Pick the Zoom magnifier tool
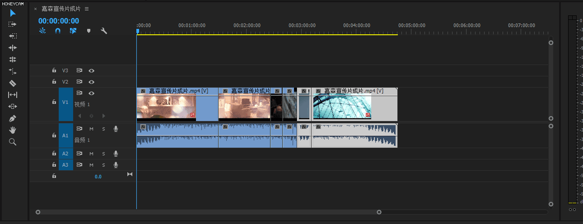The image size is (583, 224). pyautogui.click(x=13, y=142)
